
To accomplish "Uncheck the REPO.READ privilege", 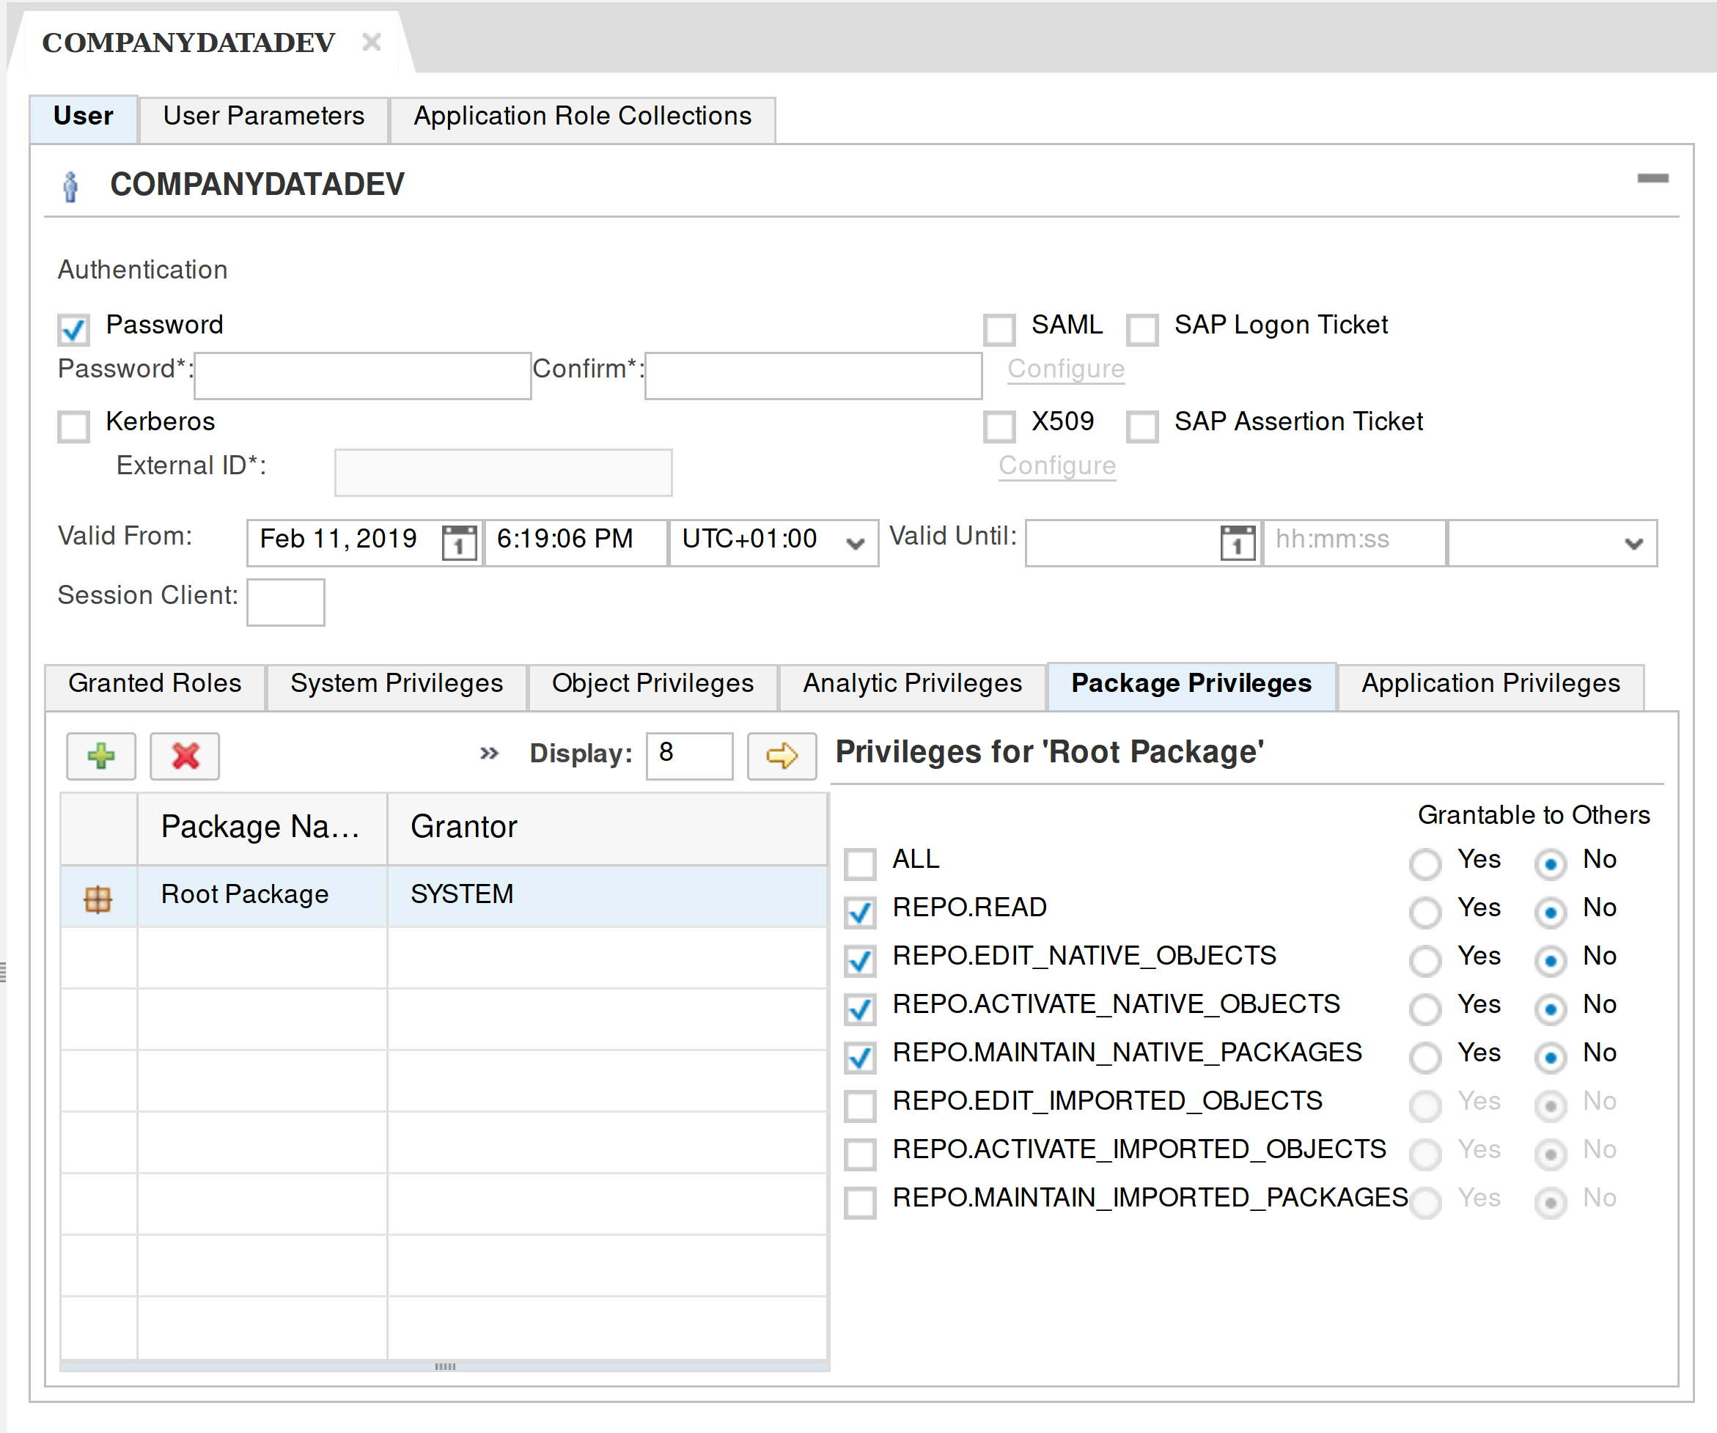I will coord(860,911).
